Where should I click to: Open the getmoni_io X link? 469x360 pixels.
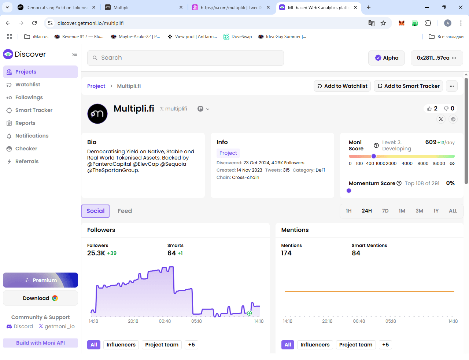click(56, 326)
